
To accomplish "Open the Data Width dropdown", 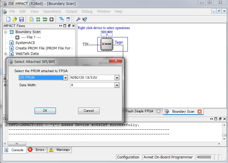I will [117, 85].
